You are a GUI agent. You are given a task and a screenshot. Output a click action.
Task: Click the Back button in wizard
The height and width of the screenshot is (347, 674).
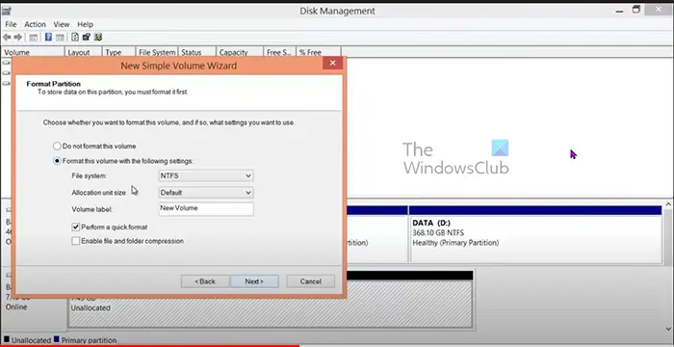(205, 281)
